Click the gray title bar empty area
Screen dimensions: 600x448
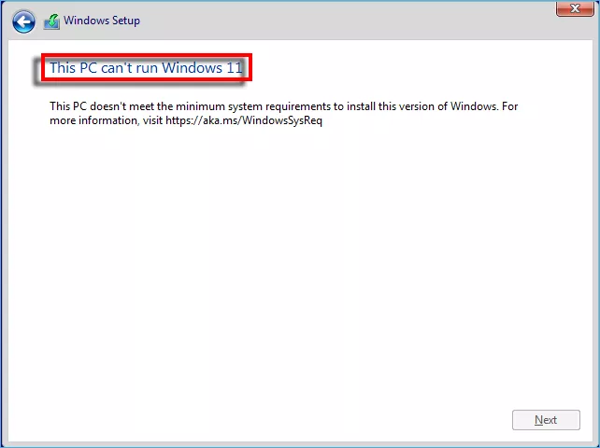(x=344, y=21)
